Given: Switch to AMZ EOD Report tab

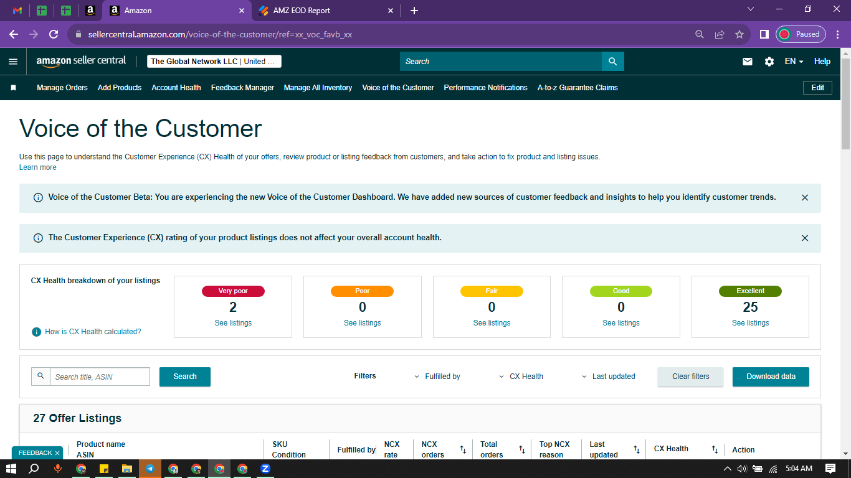Looking at the screenshot, I should pyautogui.click(x=326, y=11).
